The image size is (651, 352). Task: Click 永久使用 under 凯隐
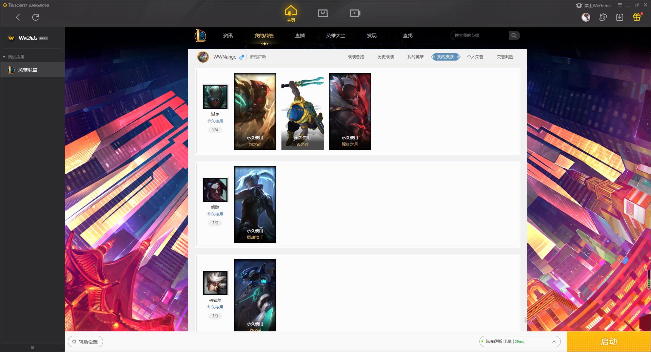click(215, 214)
